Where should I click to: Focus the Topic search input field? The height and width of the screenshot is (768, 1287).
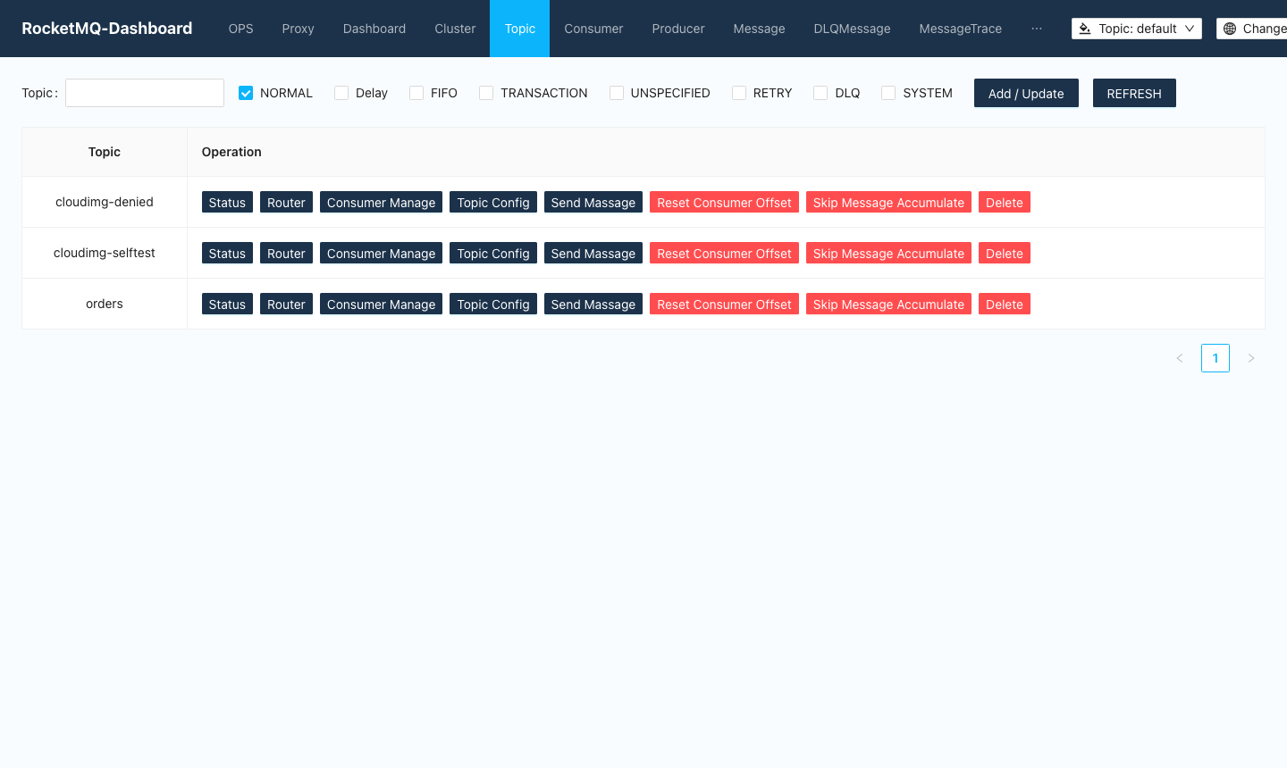pos(145,93)
